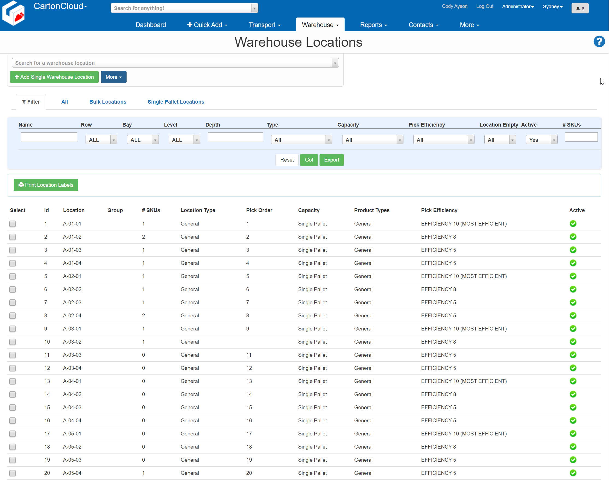Expand the Pick Efficiency filter dropdown
This screenshot has height=480, width=609.
point(443,140)
